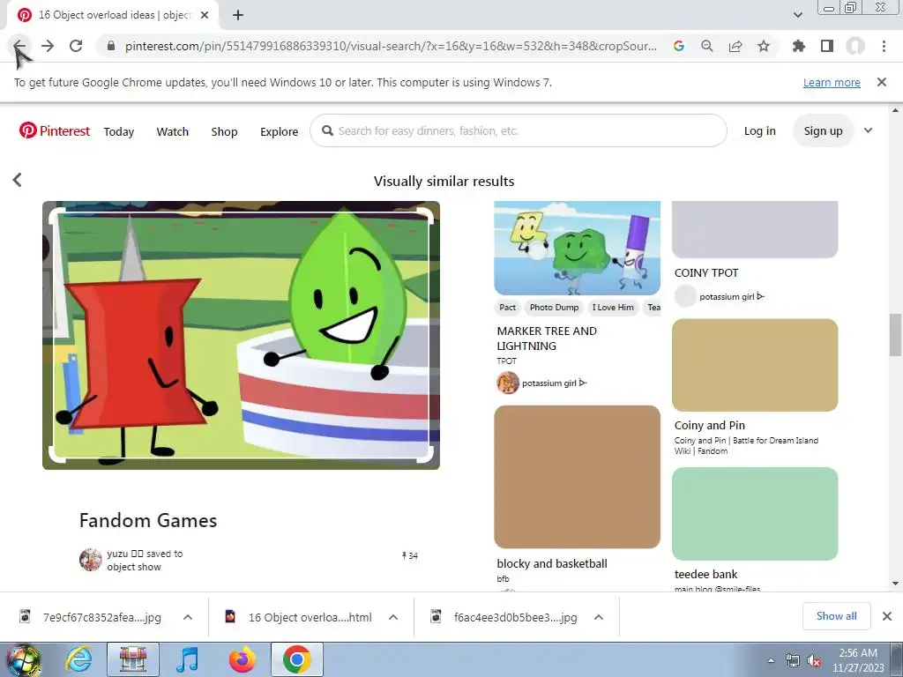Open the COINY TPOT pin title
Screen dimensions: 903x677
pyautogui.click(x=706, y=273)
